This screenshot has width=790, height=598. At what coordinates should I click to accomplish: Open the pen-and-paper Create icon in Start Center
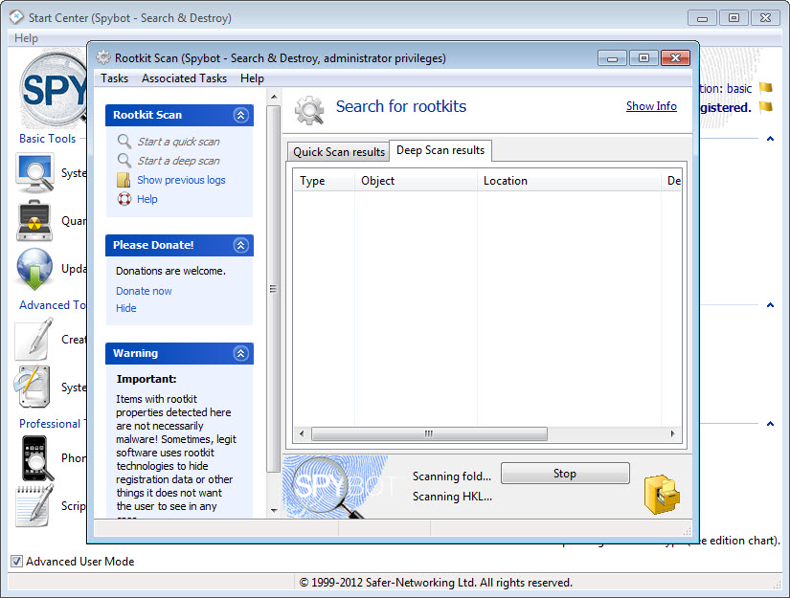tap(34, 340)
